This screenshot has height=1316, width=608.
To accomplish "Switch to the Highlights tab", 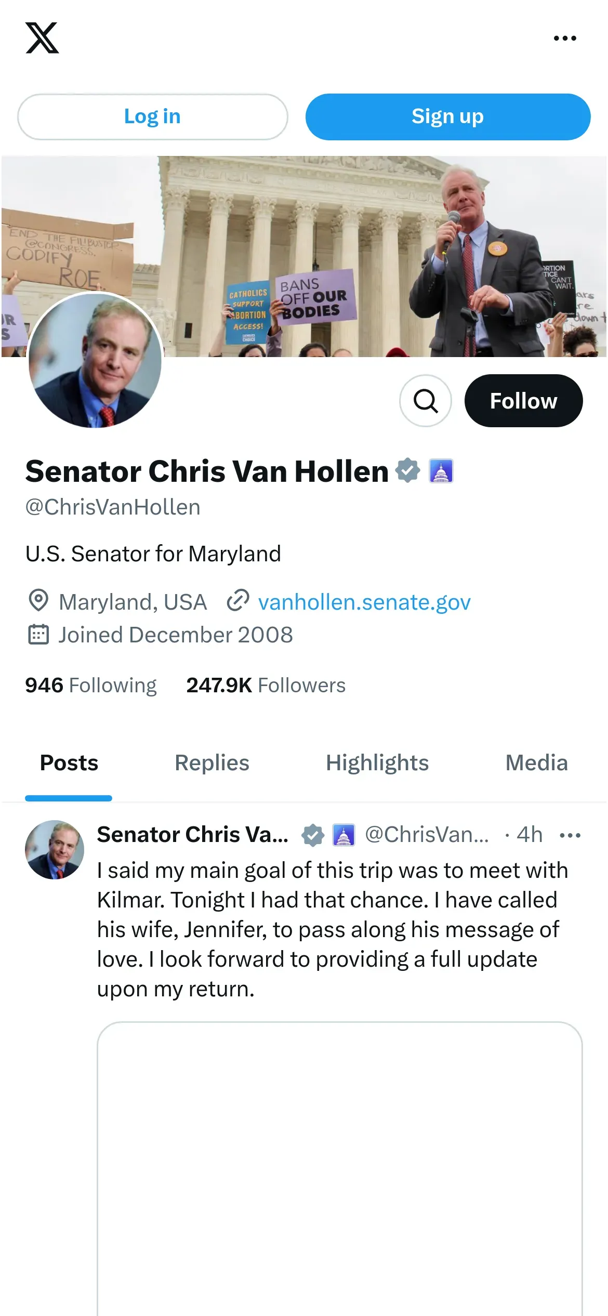I will (377, 763).
